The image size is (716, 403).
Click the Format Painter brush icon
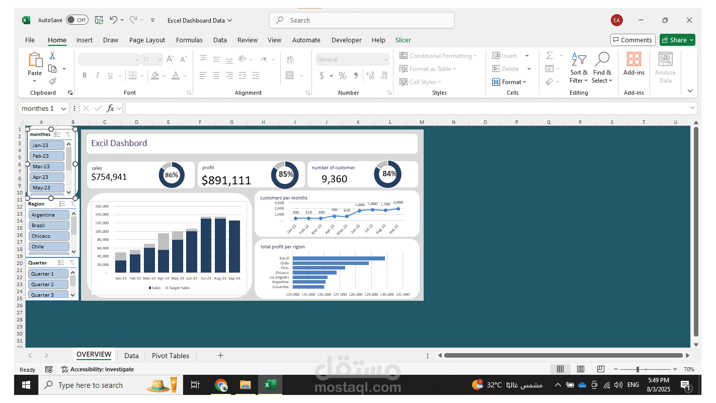coord(52,81)
